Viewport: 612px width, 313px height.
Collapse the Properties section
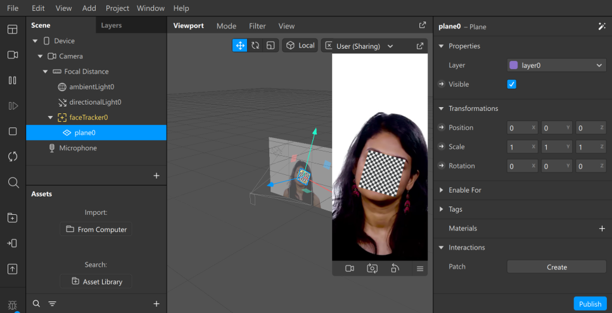point(442,46)
